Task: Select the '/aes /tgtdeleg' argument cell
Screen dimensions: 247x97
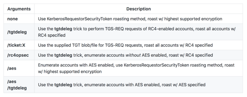Action: coord(19,85)
